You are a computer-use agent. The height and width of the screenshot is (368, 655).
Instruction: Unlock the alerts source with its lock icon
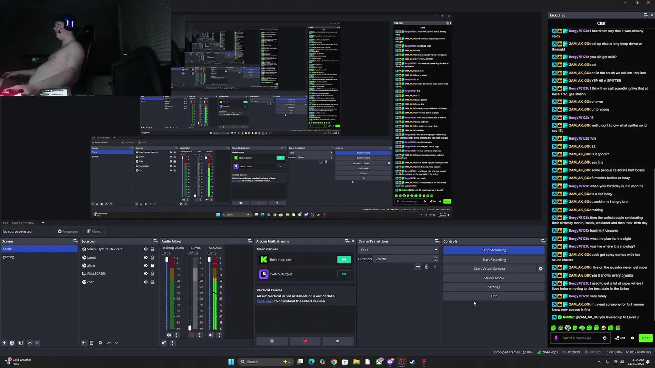(152, 266)
